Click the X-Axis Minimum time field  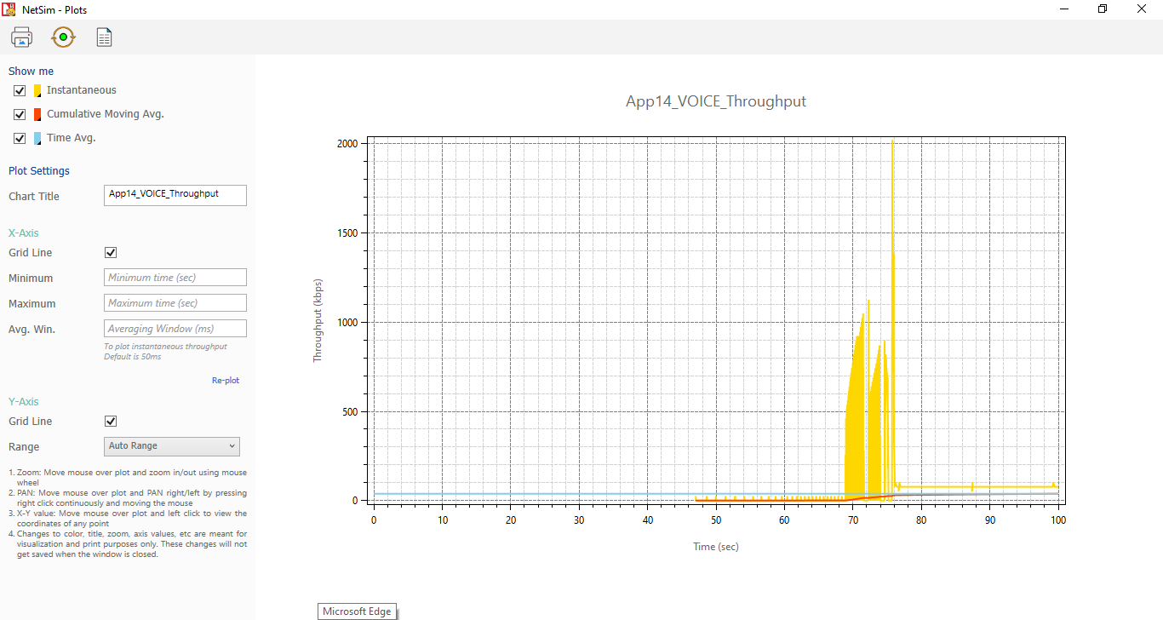click(175, 278)
